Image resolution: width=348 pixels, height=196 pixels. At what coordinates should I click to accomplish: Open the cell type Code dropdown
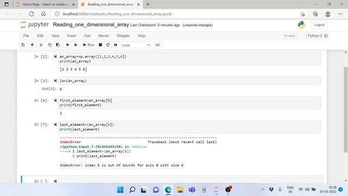pos(135,45)
